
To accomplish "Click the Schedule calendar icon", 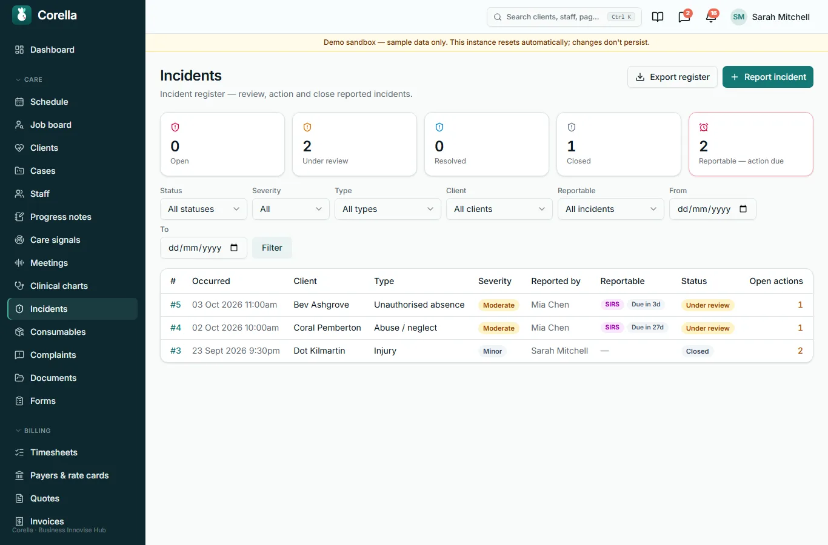I will coord(19,102).
